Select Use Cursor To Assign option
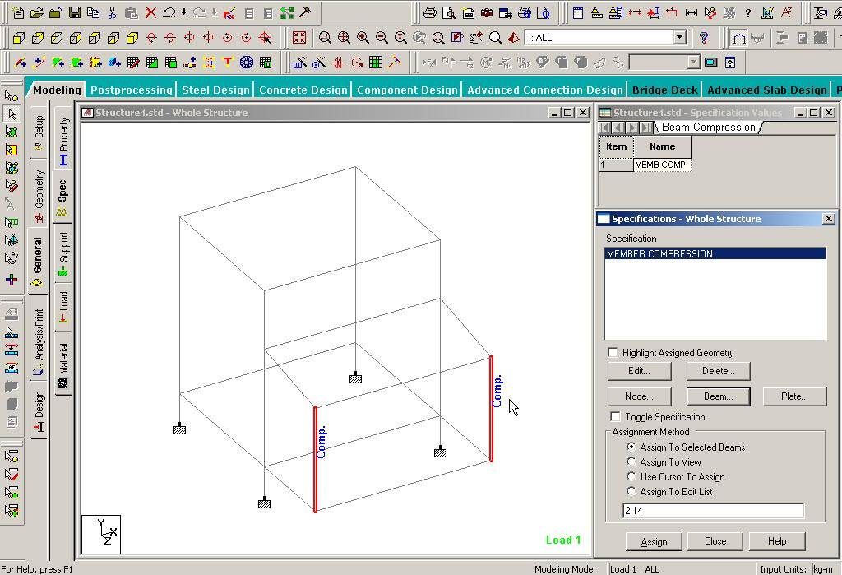 click(631, 476)
